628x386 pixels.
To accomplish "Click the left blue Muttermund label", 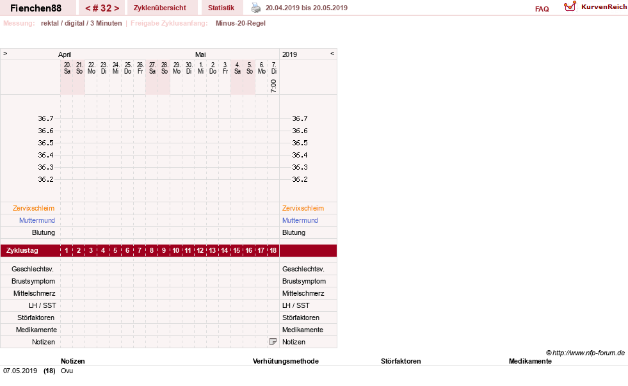I will click(37, 220).
